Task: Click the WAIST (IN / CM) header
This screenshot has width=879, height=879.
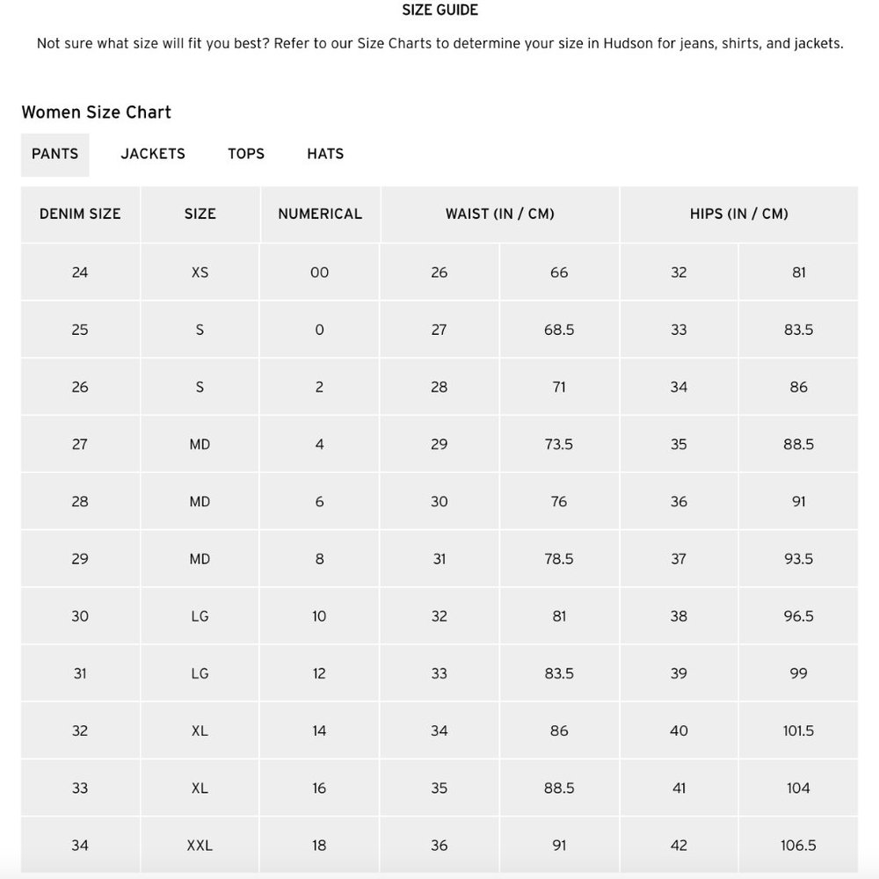Action: point(499,214)
